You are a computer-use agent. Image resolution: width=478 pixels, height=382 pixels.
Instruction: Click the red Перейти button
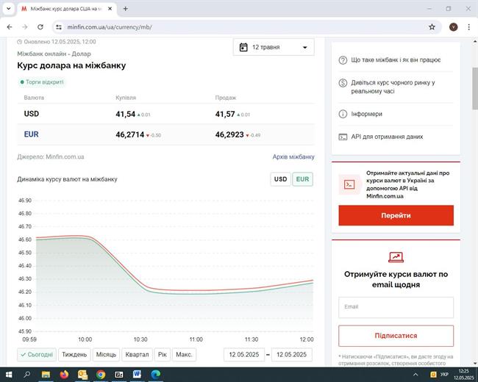tap(396, 215)
